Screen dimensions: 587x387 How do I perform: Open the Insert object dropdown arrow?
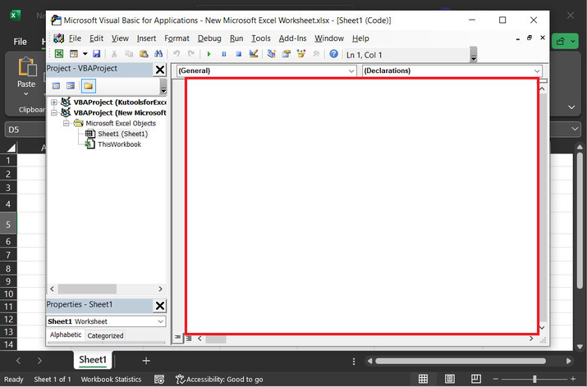pos(85,54)
